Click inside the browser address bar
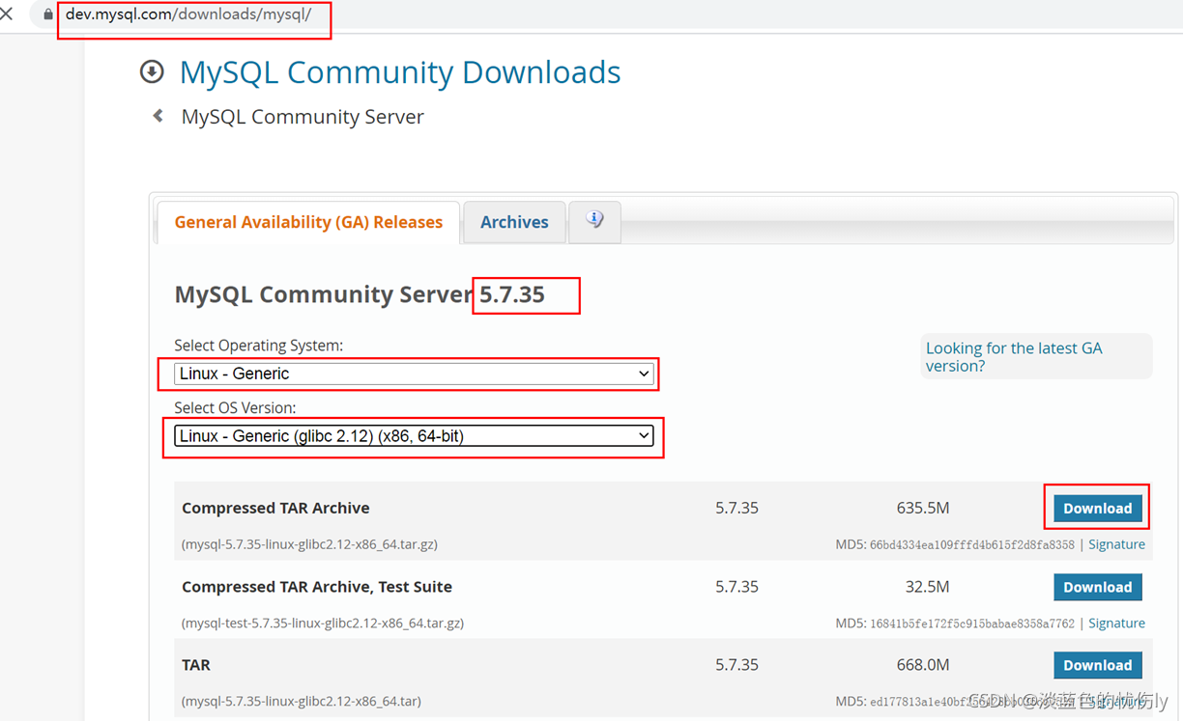Viewport: 1183px width, 721px height. [193, 15]
